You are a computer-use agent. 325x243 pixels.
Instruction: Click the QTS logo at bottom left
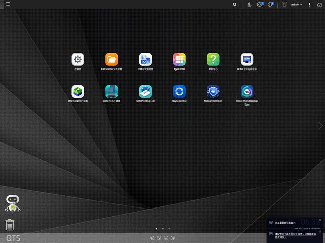pos(13,238)
